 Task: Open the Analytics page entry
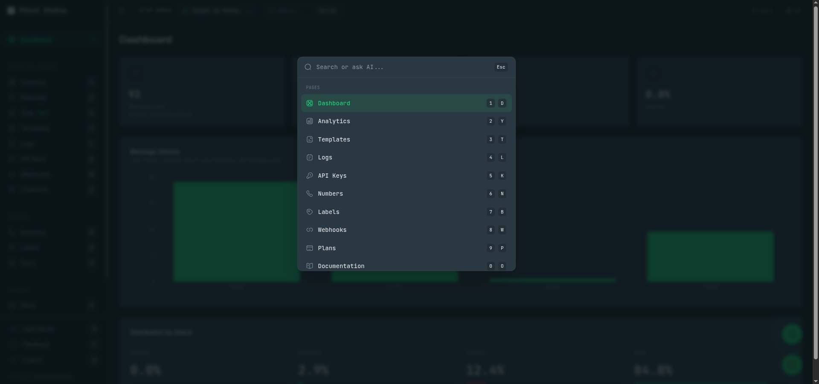[x=406, y=121]
